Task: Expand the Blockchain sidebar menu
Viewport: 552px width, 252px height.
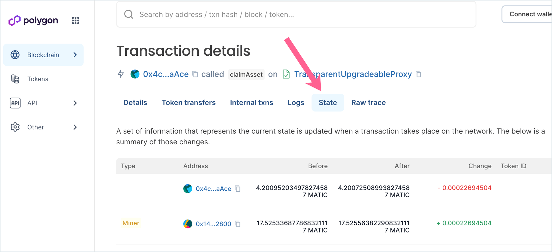Action: coord(43,55)
